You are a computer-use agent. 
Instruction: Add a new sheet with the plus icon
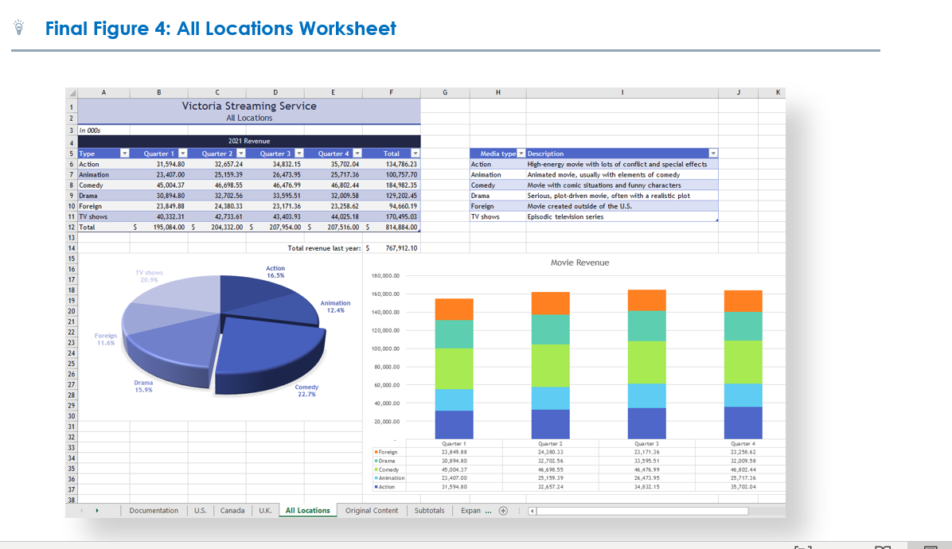pyautogui.click(x=503, y=511)
